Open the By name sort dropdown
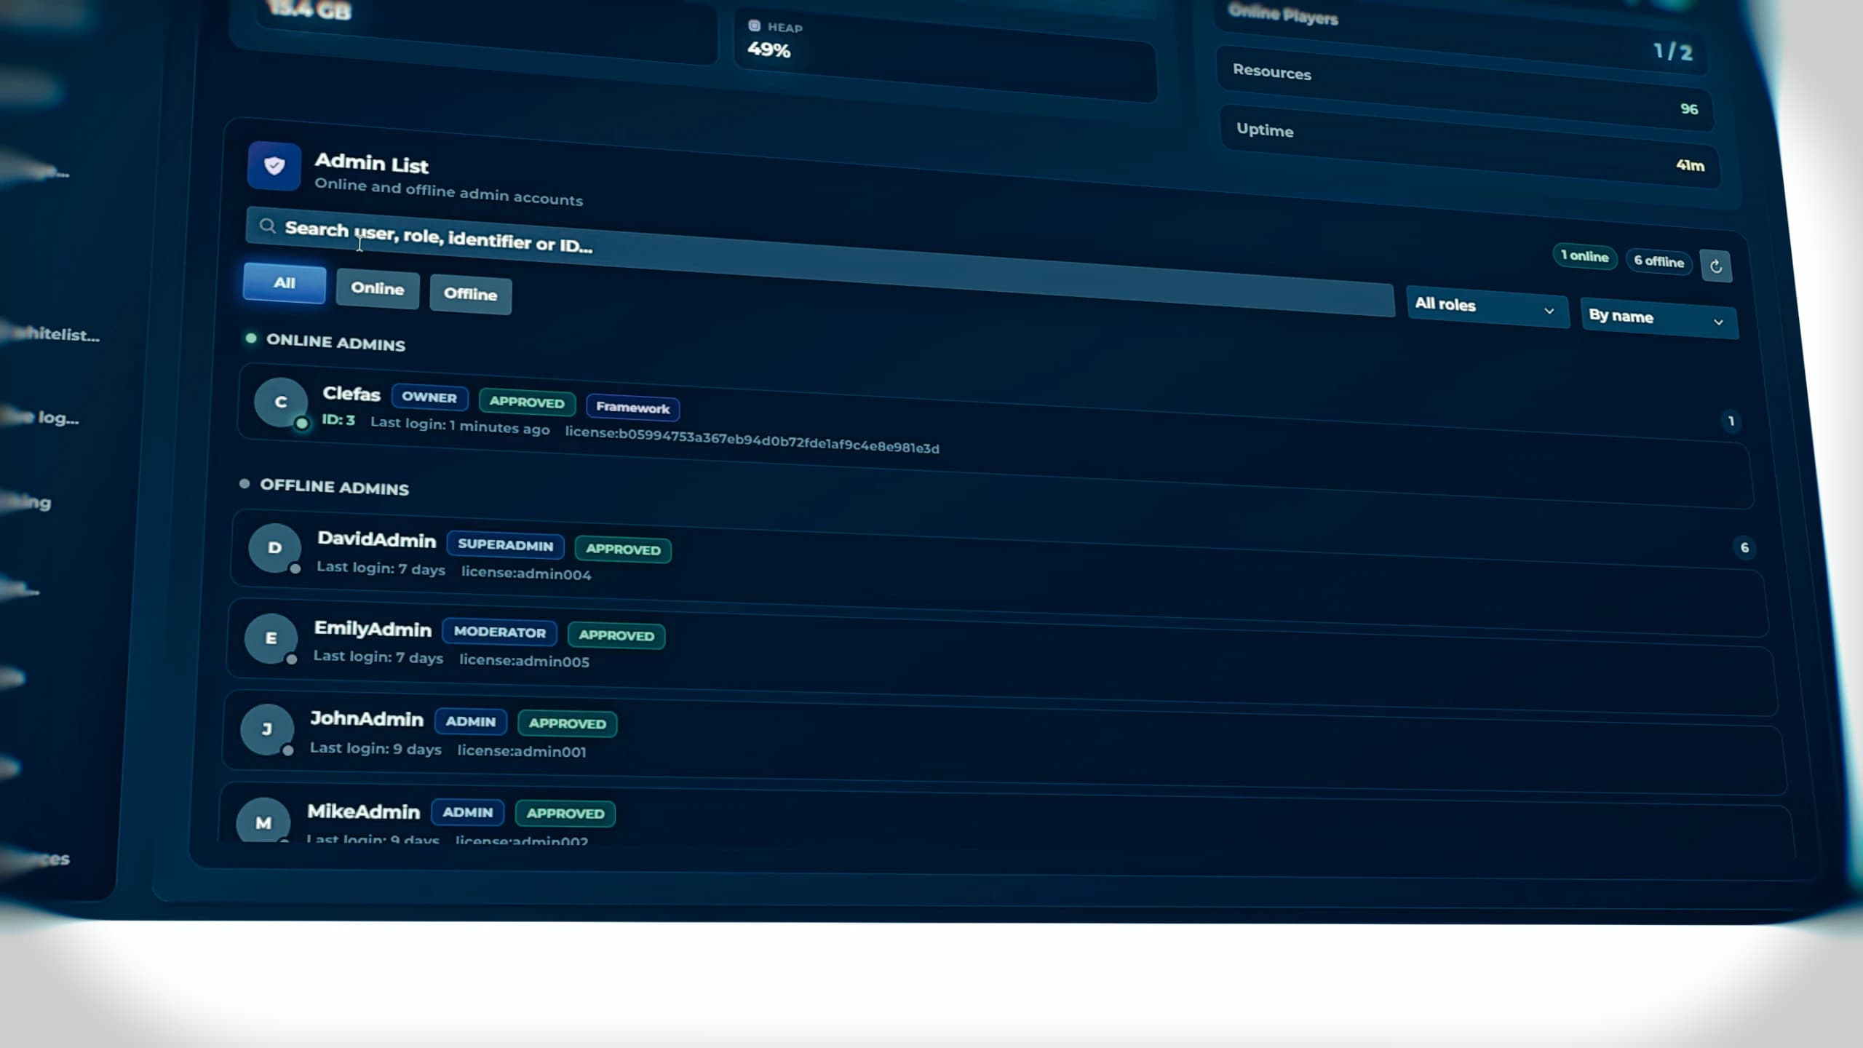The image size is (1863, 1048). tap(1659, 318)
